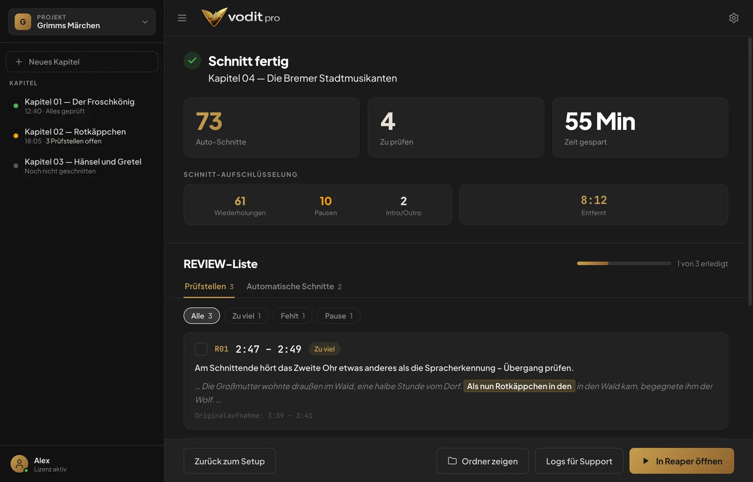
Task: Click the Grimms Märchen project G badge
Action: pos(23,22)
